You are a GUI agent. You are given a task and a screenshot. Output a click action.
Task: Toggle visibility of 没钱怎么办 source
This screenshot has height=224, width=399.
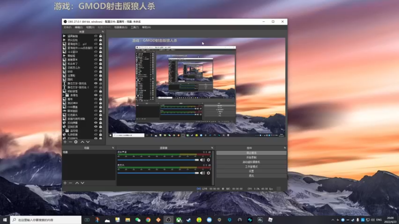click(96, 68)
